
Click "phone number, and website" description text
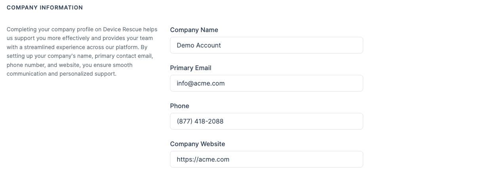pyautogui.click(x=40, y=65)
